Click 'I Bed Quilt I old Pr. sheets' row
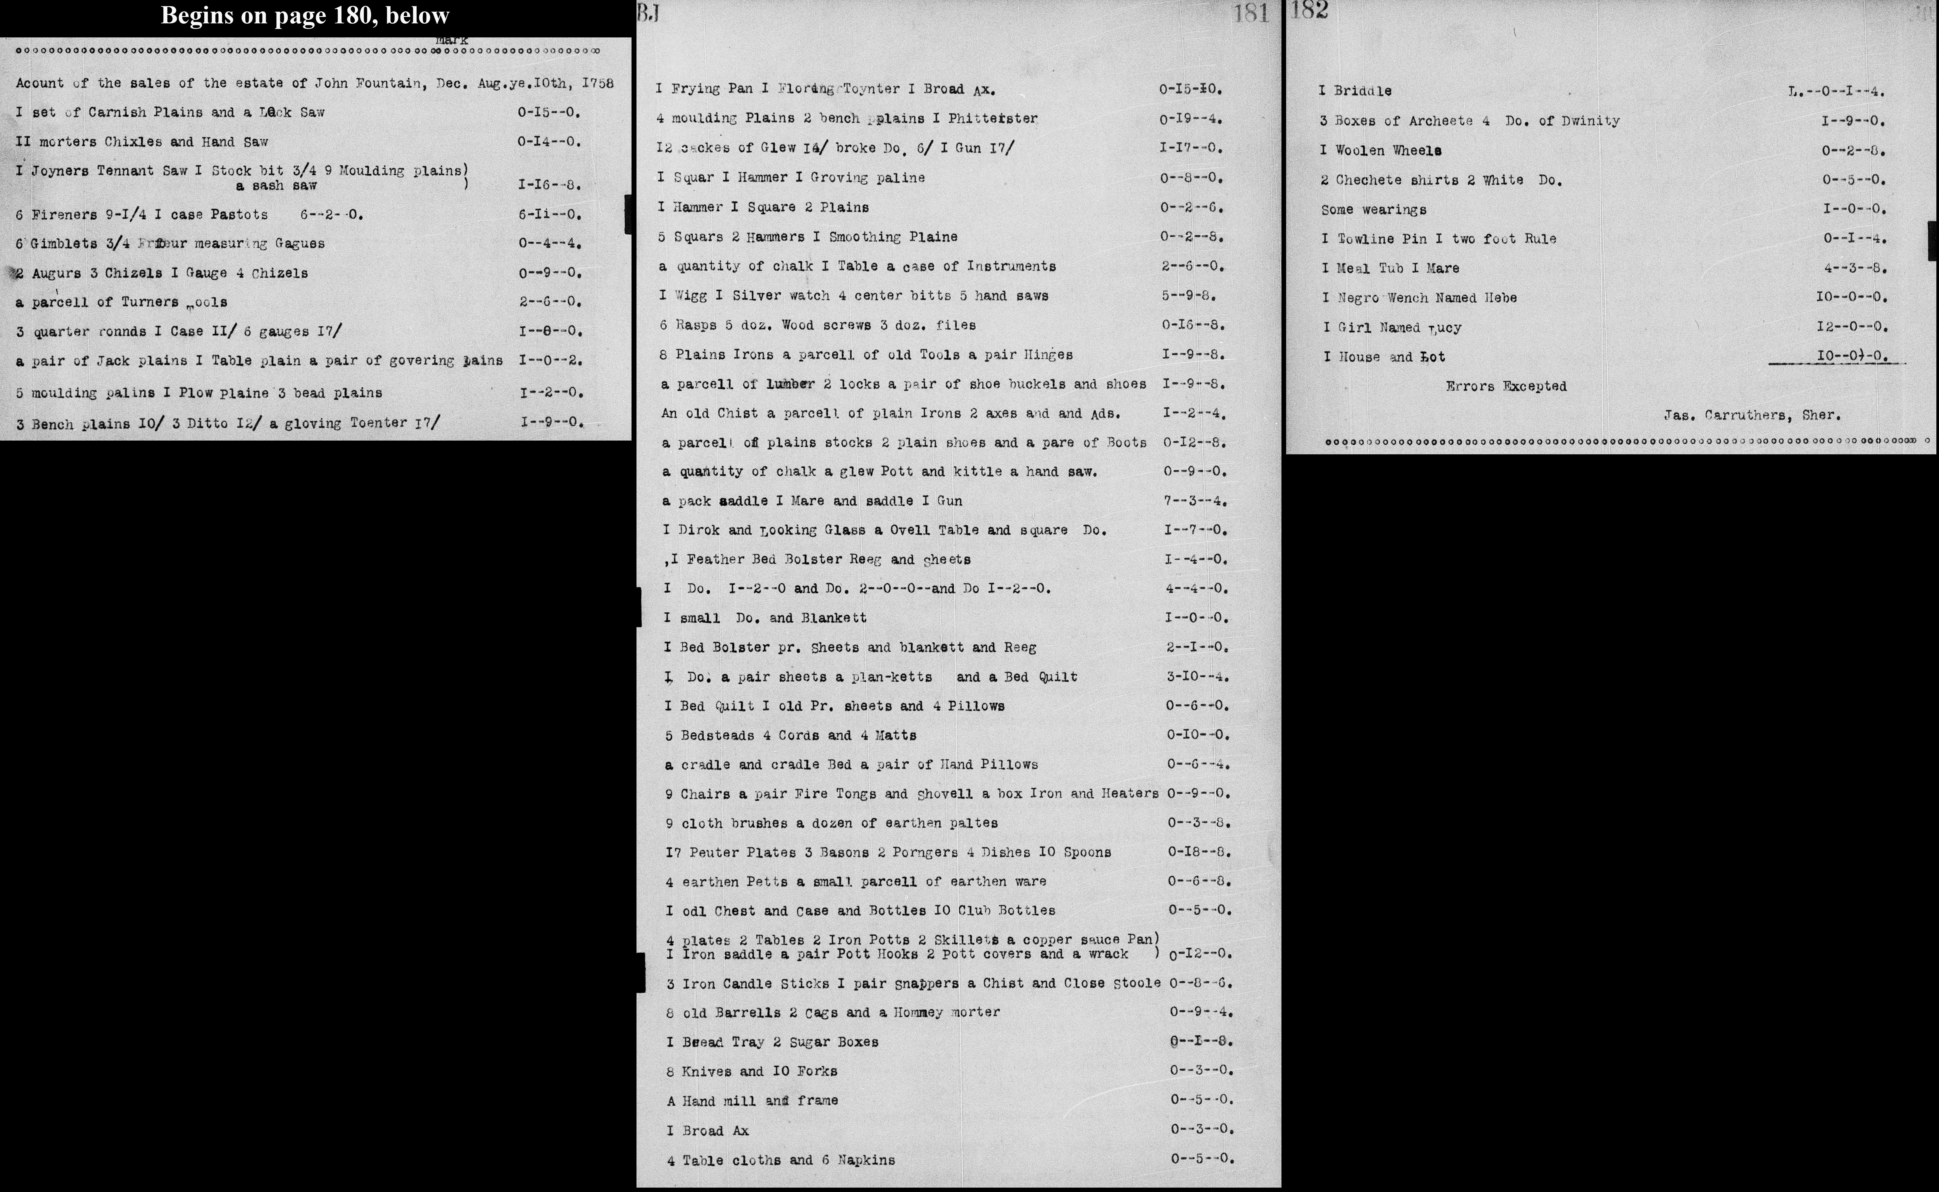This screenshot has height=1192, width=1939. click(x=835, y=706)
